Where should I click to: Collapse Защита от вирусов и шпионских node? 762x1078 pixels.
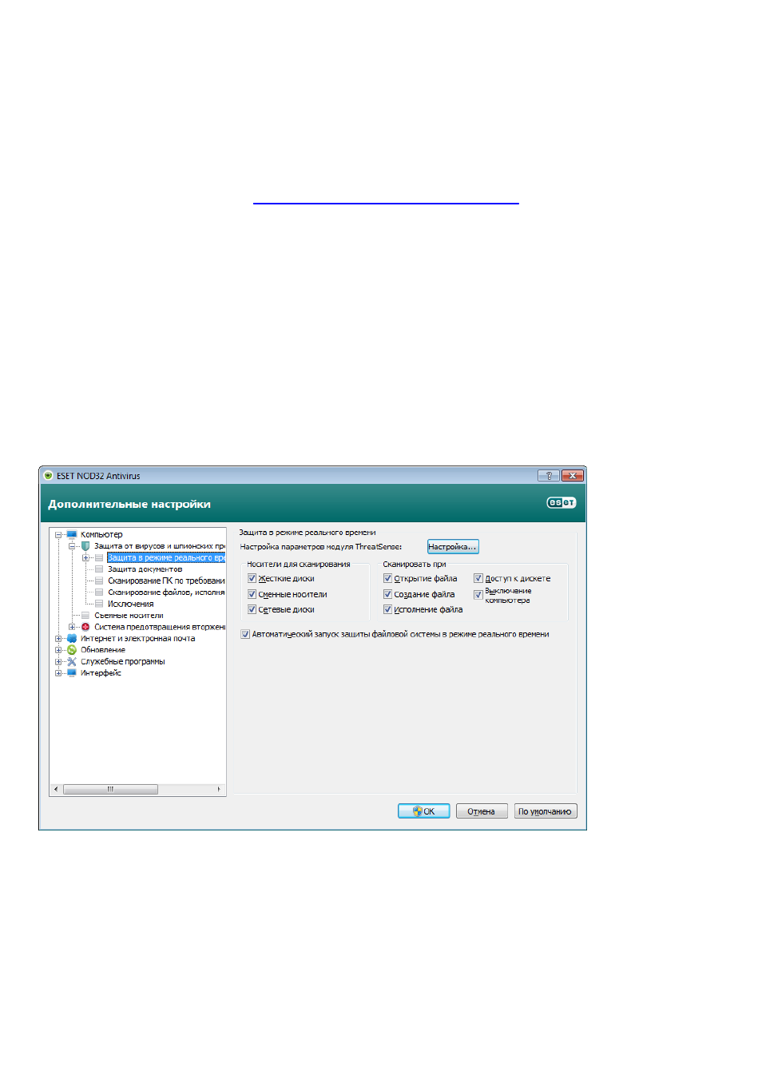pyautogui.click(x=72, y=546)
